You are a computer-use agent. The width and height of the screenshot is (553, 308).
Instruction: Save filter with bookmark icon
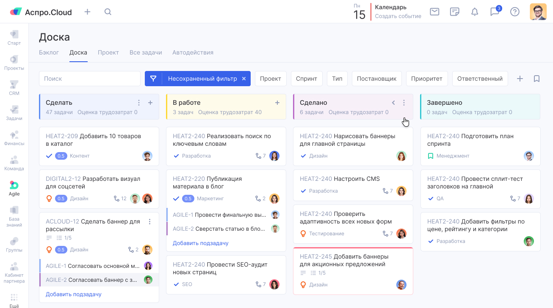(x=536, y=79)
